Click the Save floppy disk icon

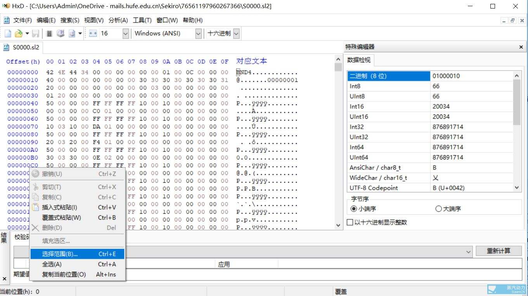click(35, 34)
